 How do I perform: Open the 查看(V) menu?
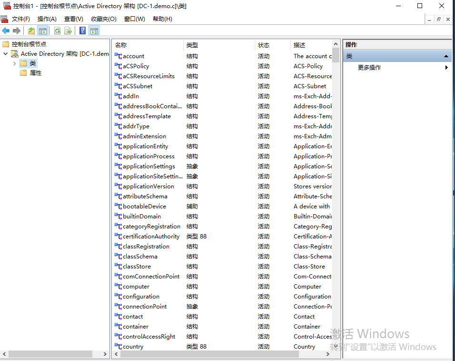pos(73,19)
